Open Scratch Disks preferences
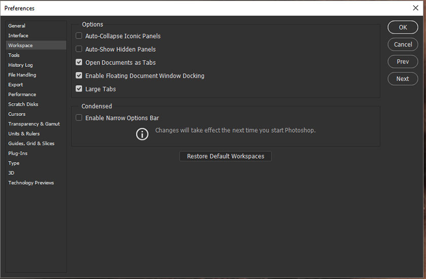This screenshot has width=426, height=279. [23, 104]
